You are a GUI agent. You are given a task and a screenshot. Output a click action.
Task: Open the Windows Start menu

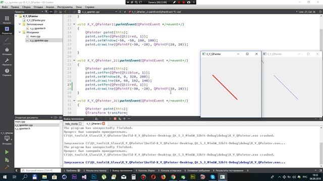5,177
